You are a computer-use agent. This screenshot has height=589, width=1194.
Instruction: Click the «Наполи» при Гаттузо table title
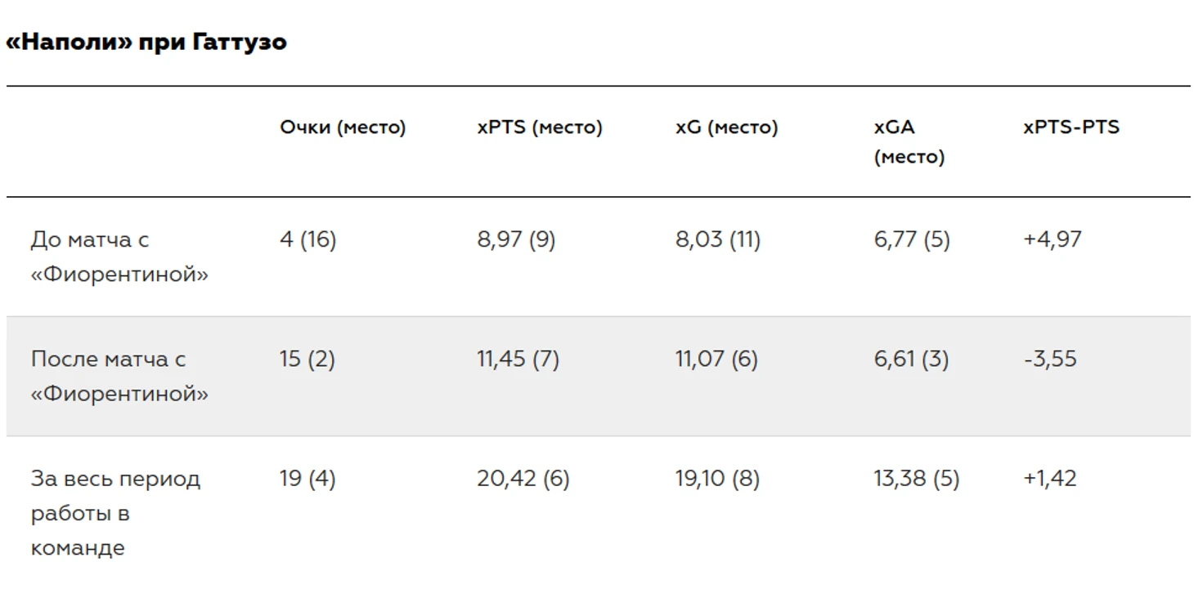[146, 42]
